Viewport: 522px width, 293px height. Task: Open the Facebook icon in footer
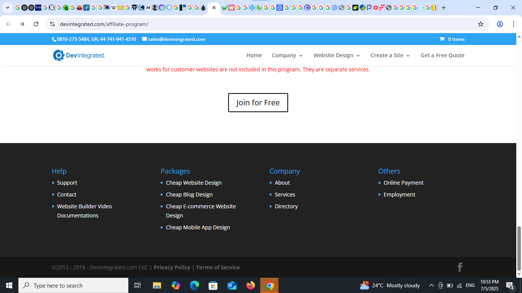(x=460, y=267)
